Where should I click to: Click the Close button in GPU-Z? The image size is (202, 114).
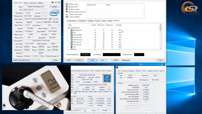[x=56, y=60]
